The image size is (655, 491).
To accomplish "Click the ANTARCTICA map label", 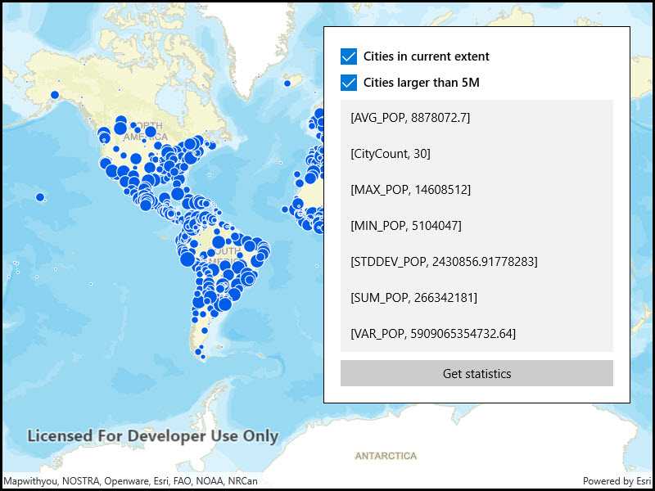I will (385, 456).
